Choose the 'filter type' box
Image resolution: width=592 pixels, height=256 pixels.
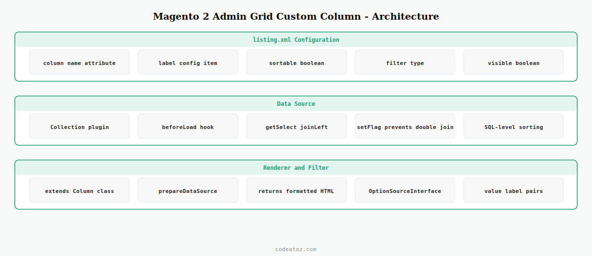tap(405, 62)
